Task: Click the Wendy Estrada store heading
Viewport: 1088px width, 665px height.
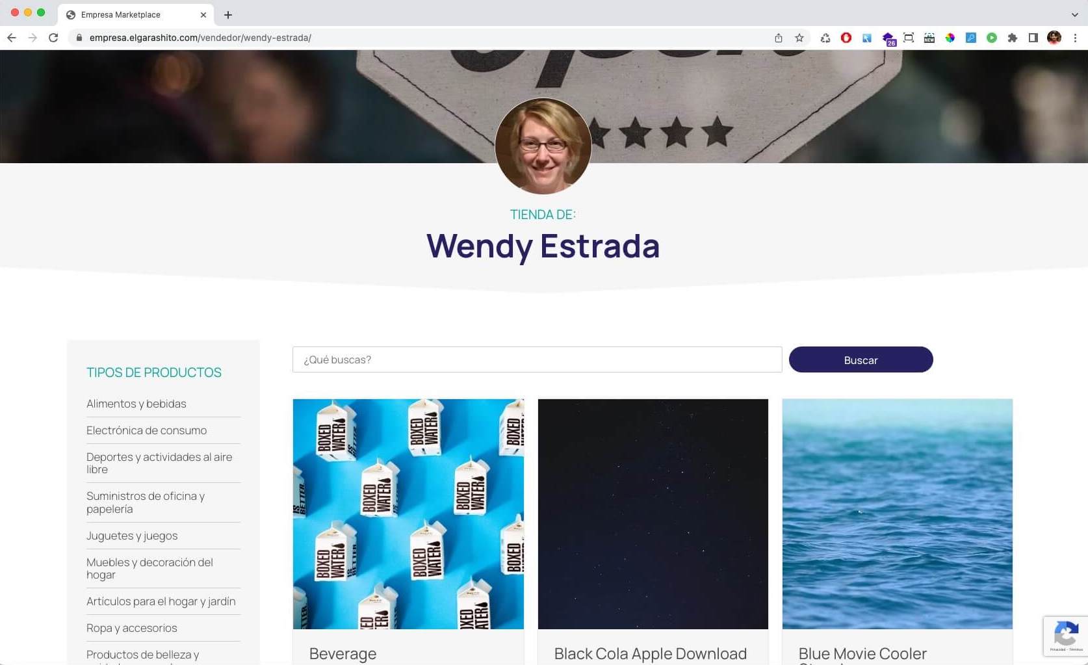Action: (543, 246)
